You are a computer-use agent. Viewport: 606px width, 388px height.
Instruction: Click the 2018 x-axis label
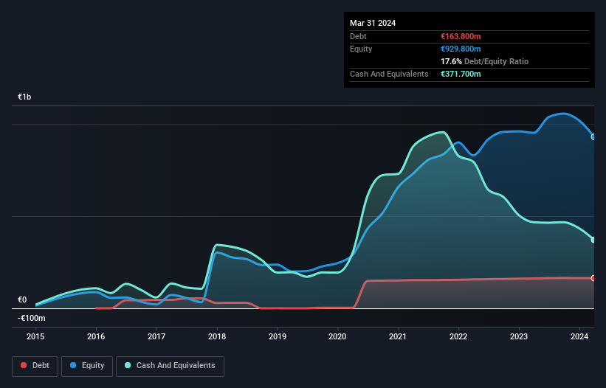click(x=217, y=336)
